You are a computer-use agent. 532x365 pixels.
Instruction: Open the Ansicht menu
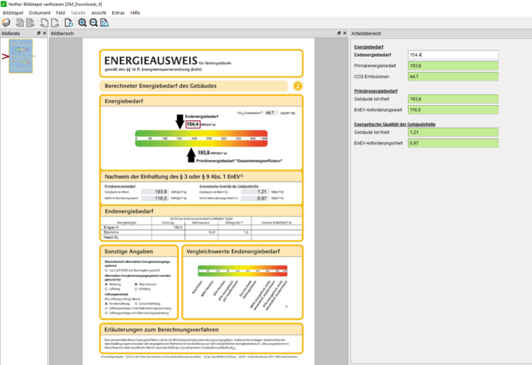point(99,13)
